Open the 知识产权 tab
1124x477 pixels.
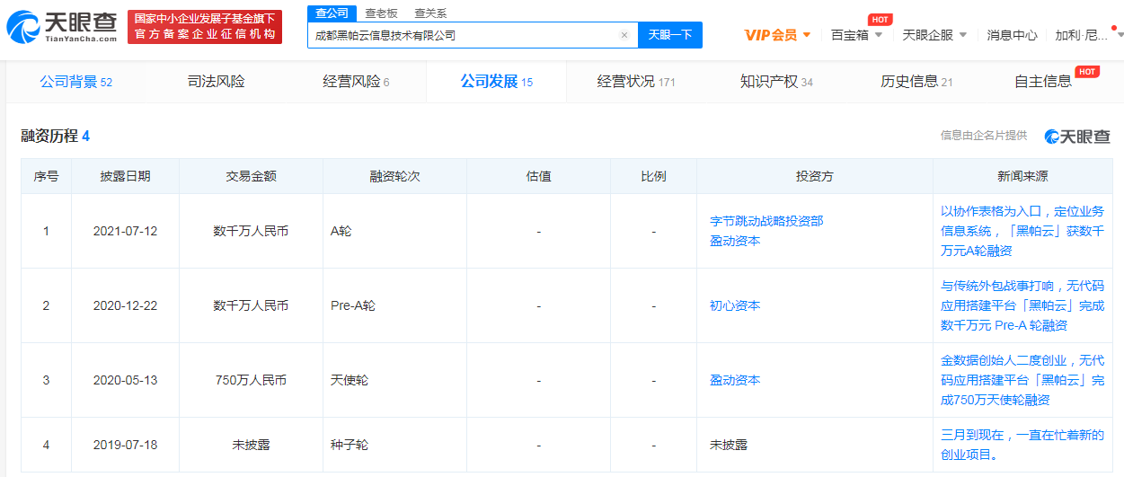point(776,82)
